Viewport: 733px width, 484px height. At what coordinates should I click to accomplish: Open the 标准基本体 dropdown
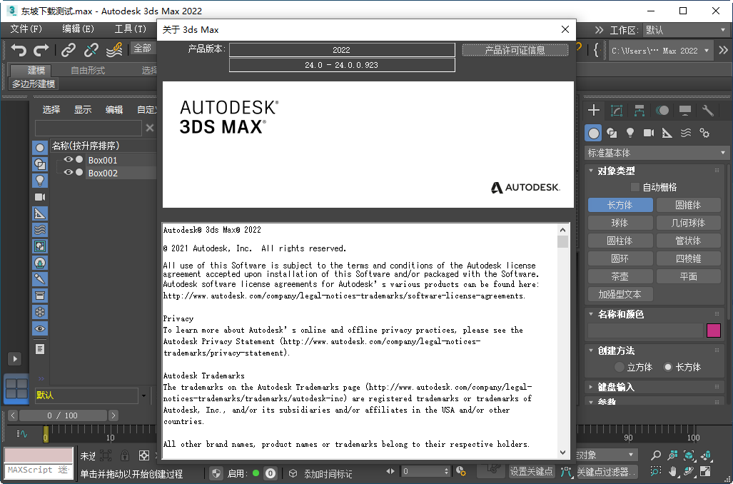(x=655, y=152)
